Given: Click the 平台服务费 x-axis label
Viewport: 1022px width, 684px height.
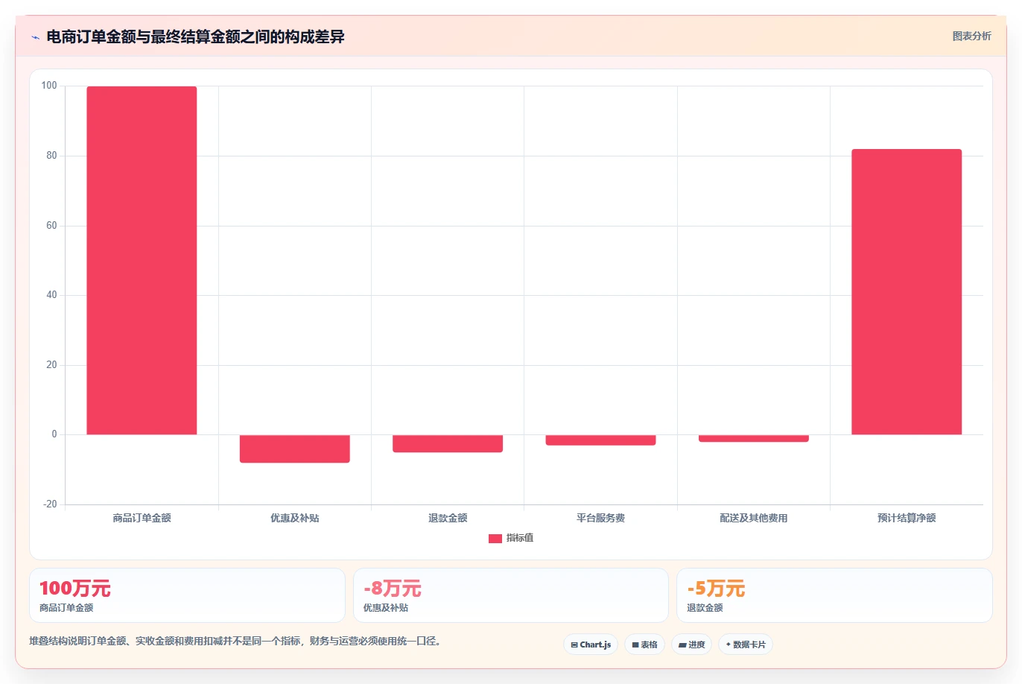Looking at the screenshot, I should 600,518.
